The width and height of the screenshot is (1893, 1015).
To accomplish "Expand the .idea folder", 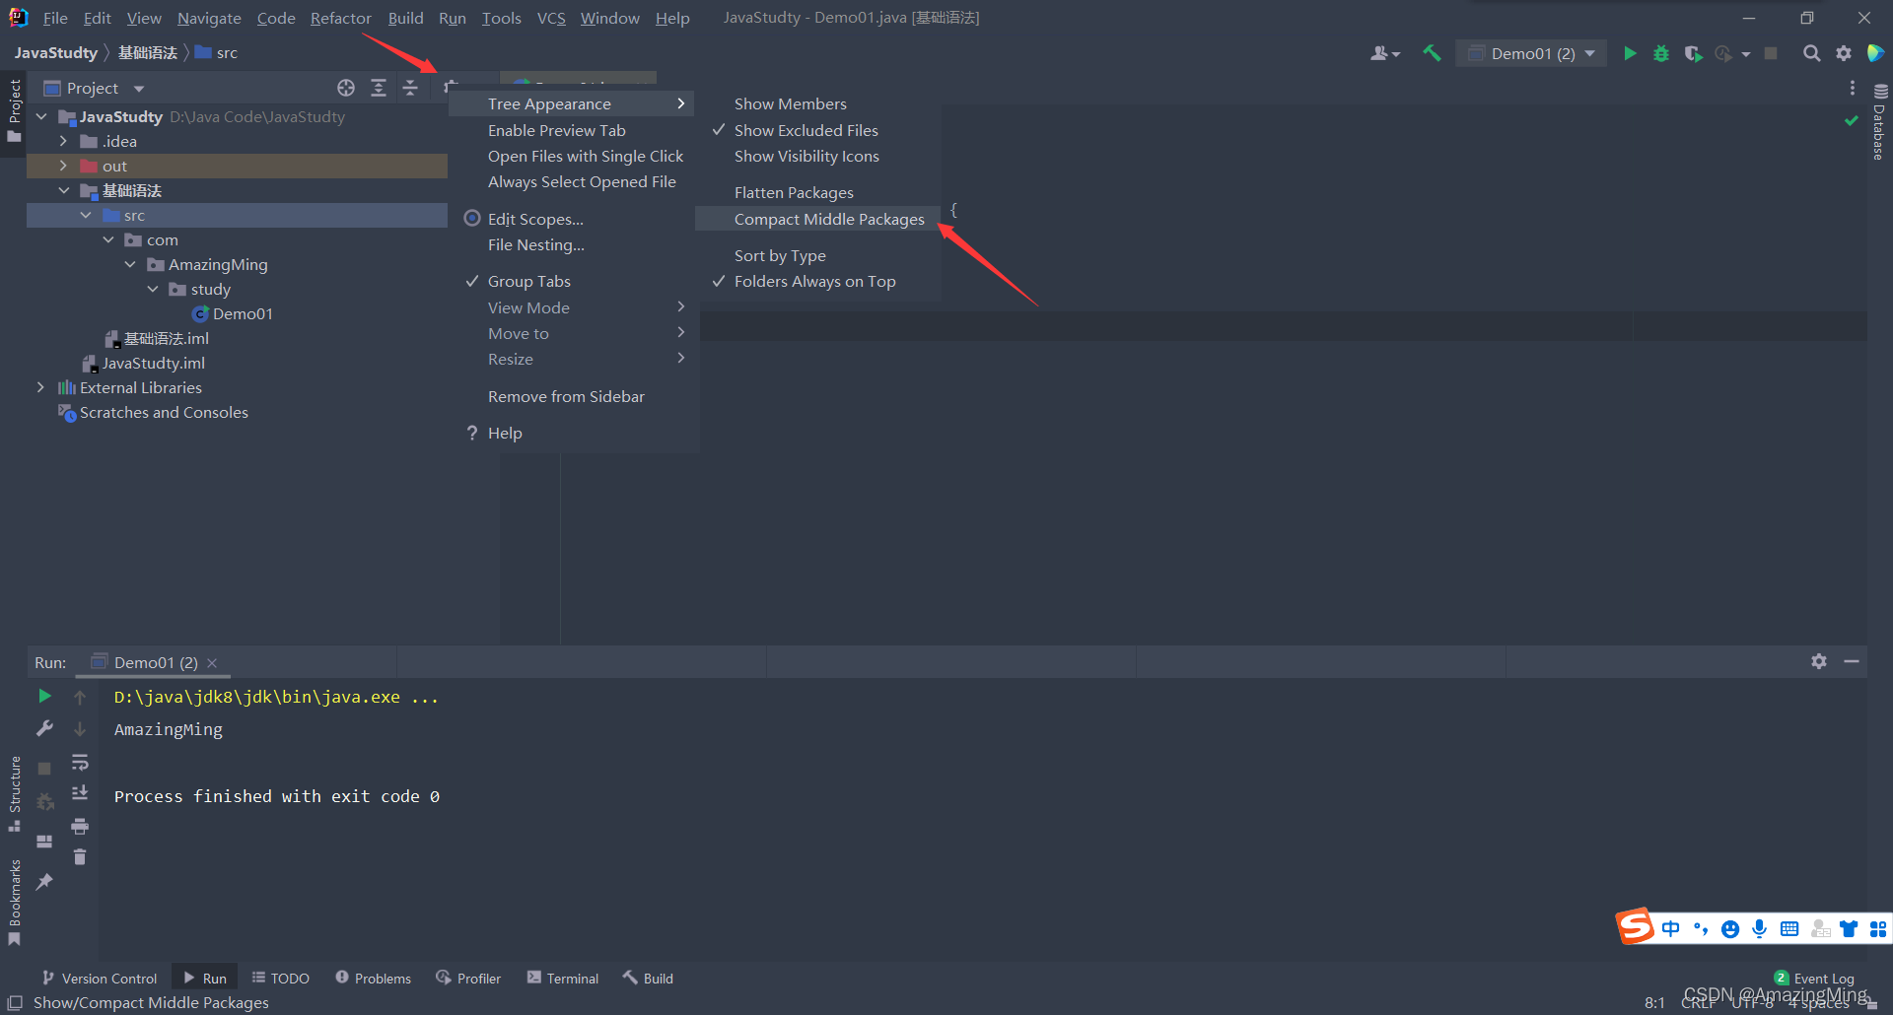I will 63,141.
